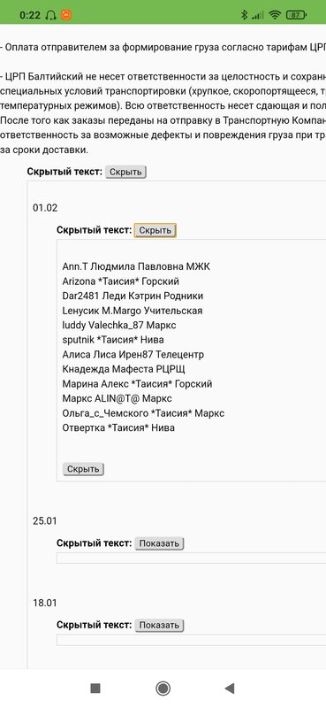Viewport: 326px width, 708px height.
Task: Click the bottom Скрыть under the names list
Action: pos(83,469)
